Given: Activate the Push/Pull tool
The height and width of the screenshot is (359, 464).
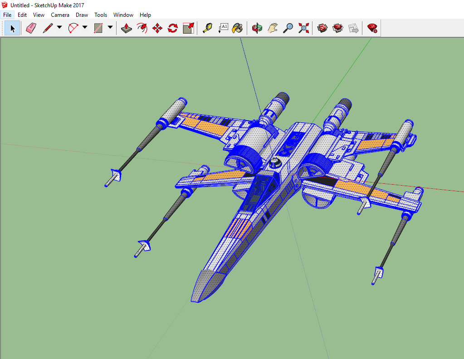Looking at the screenshot, I should pos(127,28).
